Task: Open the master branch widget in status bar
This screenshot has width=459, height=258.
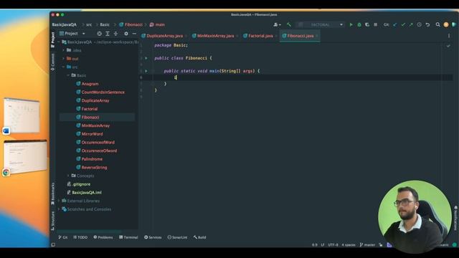Action: point(367,245)
